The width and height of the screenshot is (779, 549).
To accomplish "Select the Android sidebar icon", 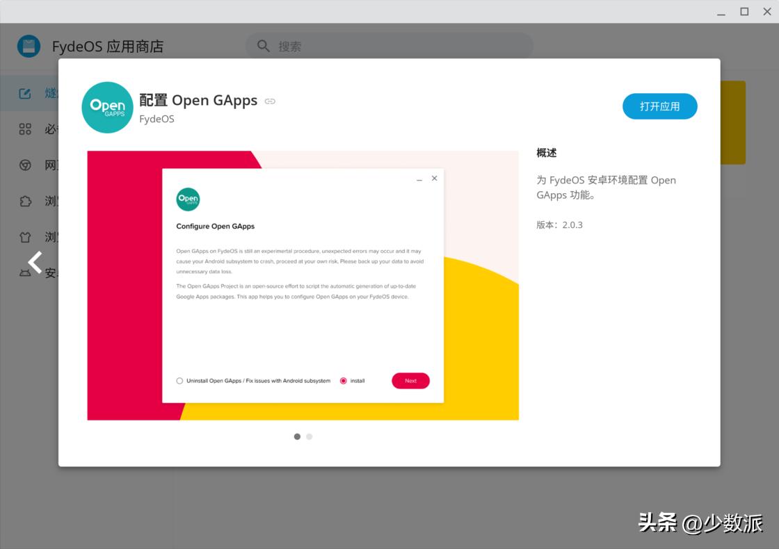I will coord(24,273).
